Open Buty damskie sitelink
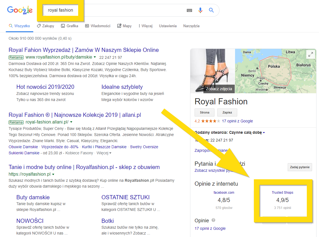Viewport: 319px width, 237px height. click(x=33, y=197)
